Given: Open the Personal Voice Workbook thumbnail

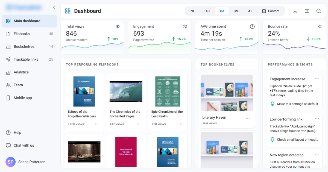Looking at the screenshot, I should click(126, 152).
